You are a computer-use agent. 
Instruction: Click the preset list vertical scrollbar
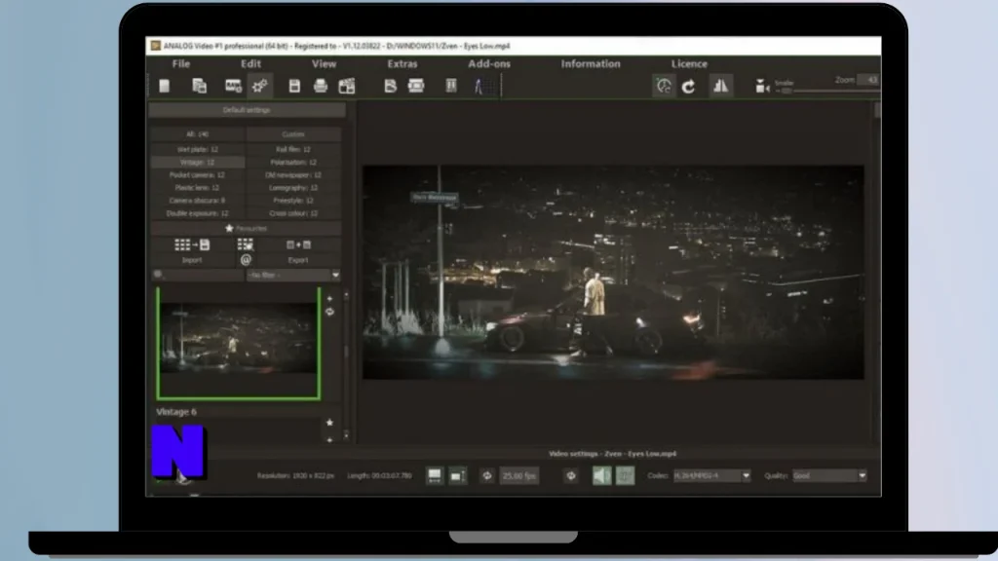(x=346, y=366)
